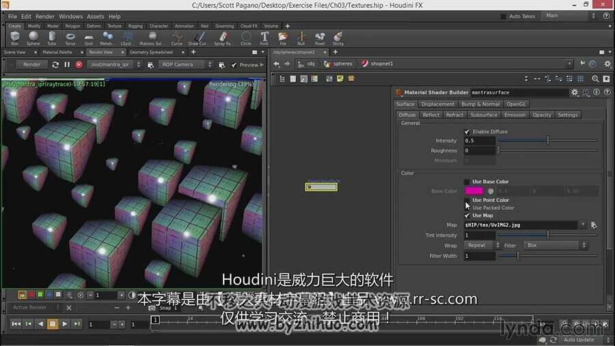Select the Spray Paint shelf tool
The width and height of the screenshot is (615, 346).
[x=223, y=38]
